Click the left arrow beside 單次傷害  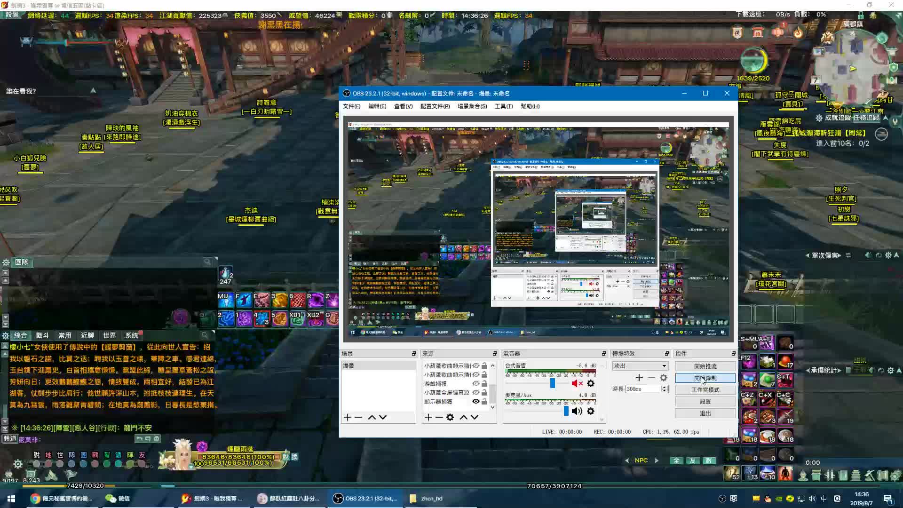click(808, 255)
